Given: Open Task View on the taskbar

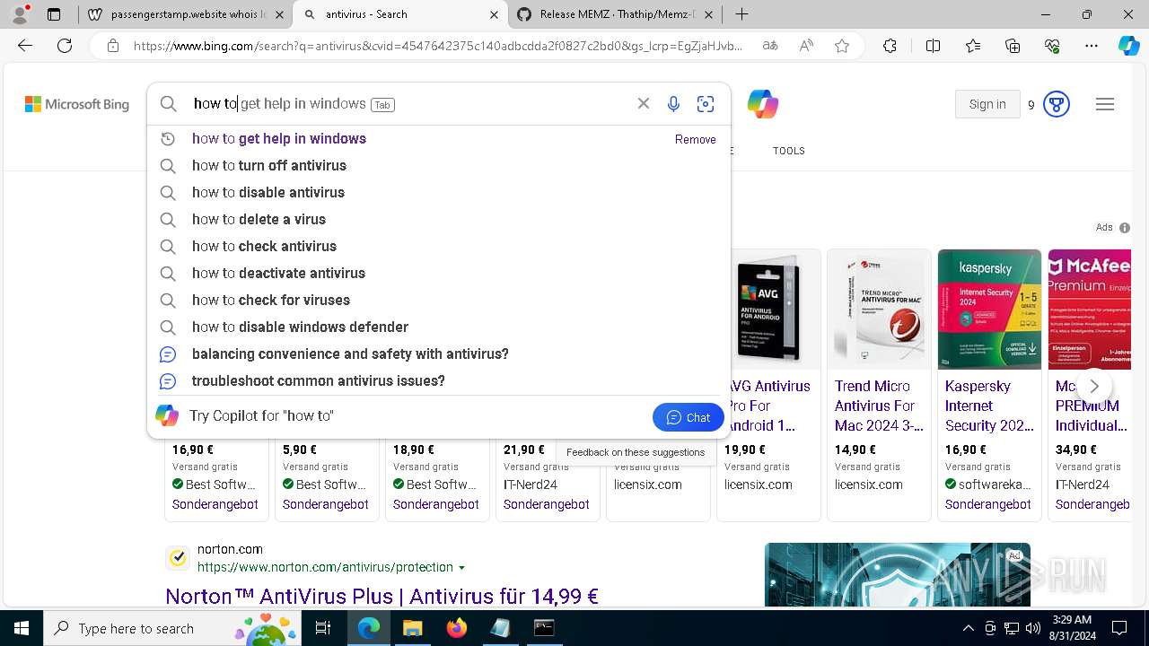Looking at the screenshot, I should (324, 628).
